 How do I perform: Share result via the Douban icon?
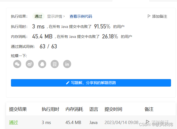55,64
